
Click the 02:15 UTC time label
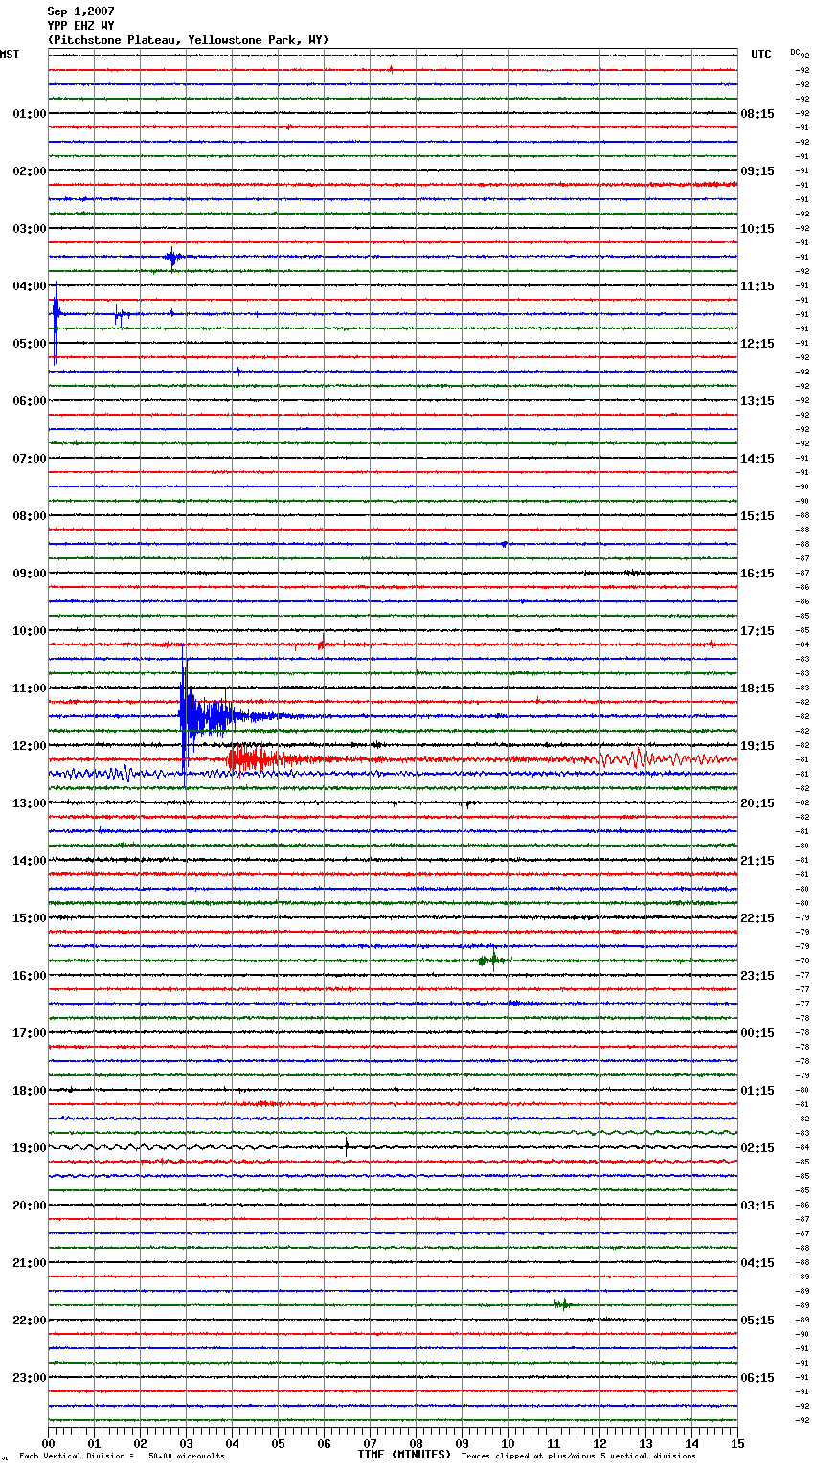point(757,1148)
